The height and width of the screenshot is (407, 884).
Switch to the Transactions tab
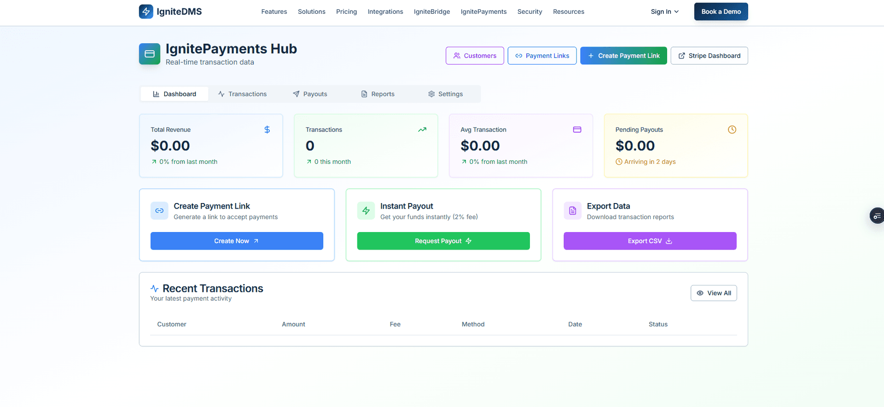pyautogui.click(x=243, y=94)
